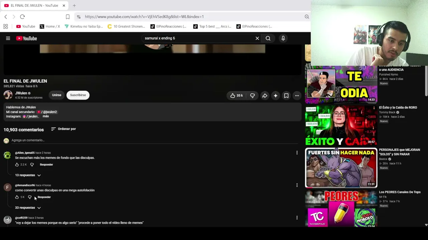Focus the search box containing 'samurai x ending 6'

(199, 38)
